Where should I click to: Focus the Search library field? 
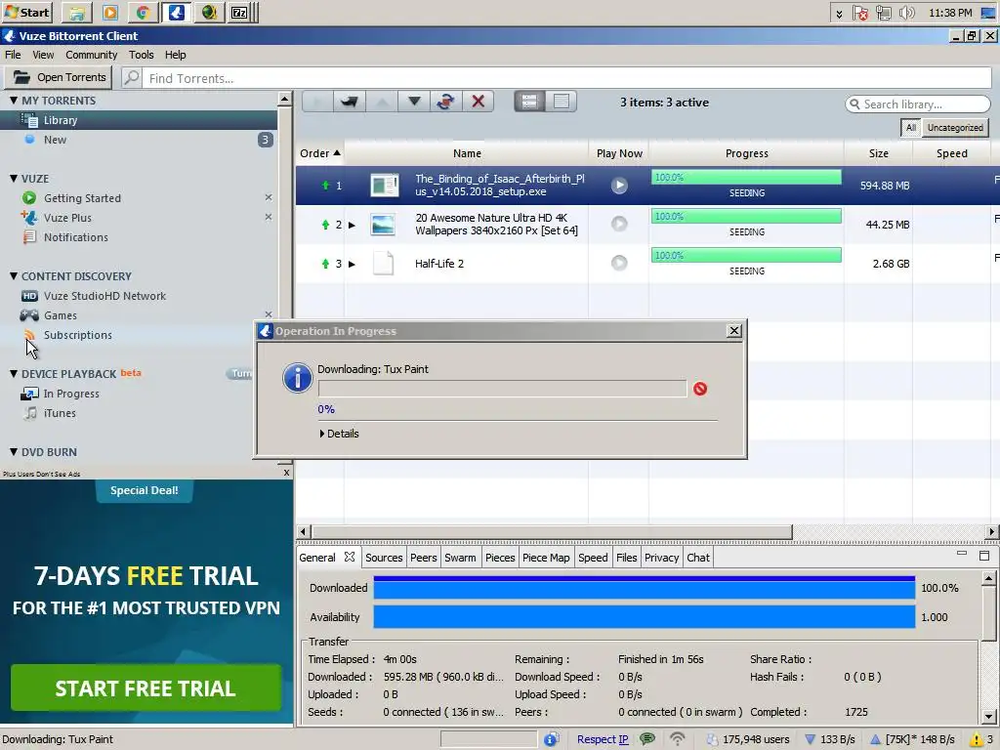[918, 104]
